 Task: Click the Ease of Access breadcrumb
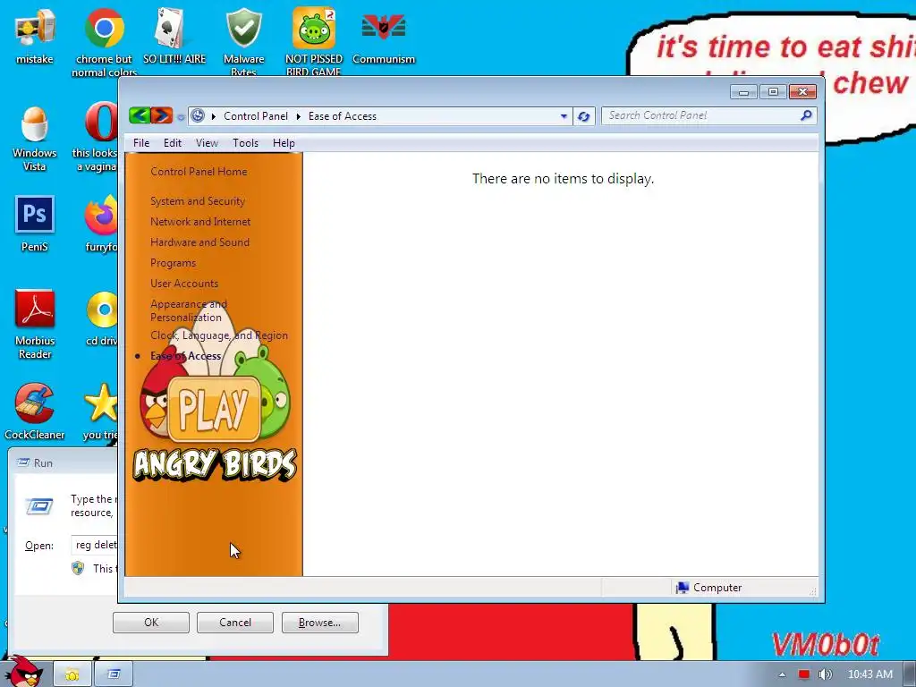(343, 116)
